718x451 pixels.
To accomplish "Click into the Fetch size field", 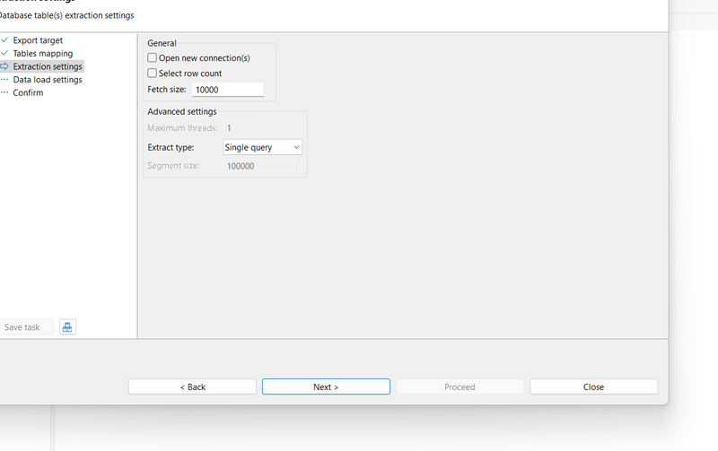I will [x=227, y=90].
